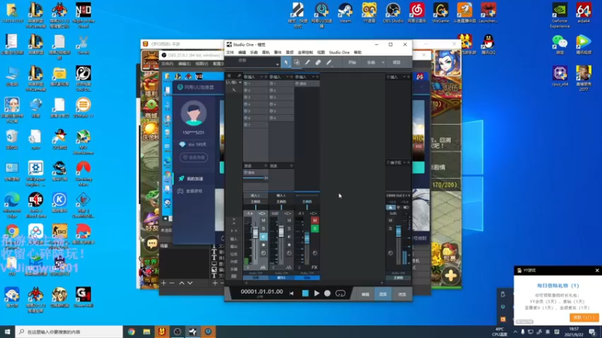Viewport: 602px width, 338px height.
Task: Open OBS Studio desktop shortcut
Action: point(393,14)
